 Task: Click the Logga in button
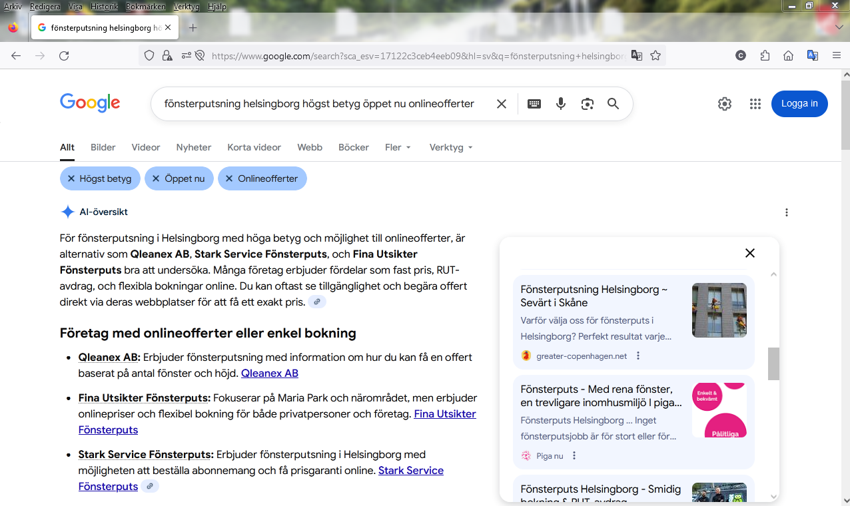(799, 104)
